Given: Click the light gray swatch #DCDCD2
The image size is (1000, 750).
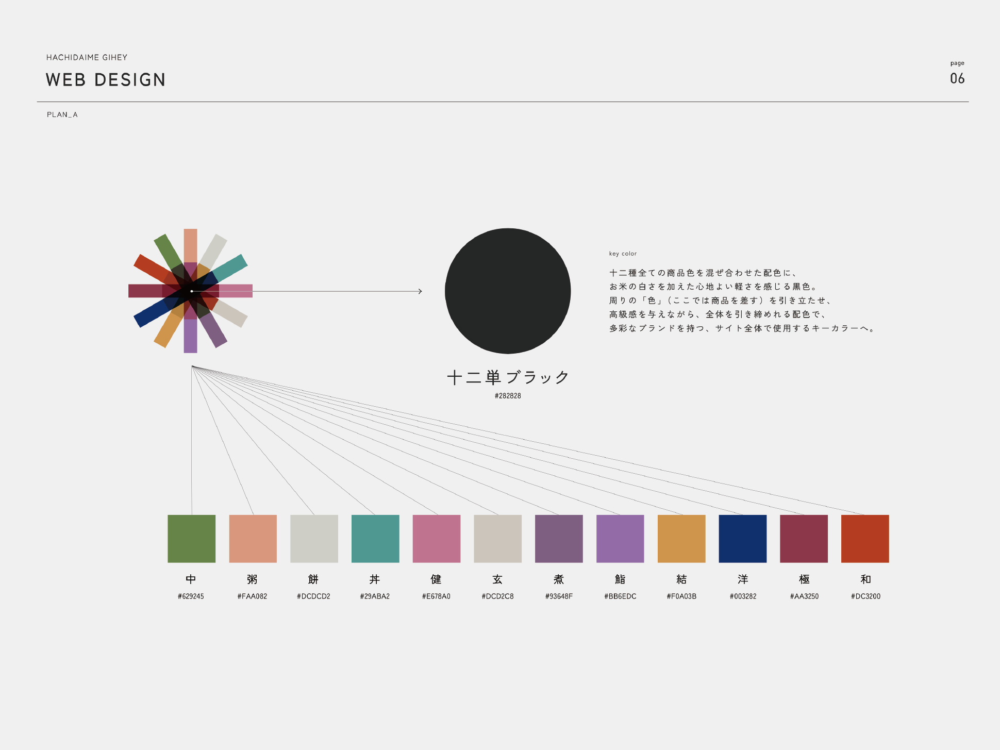Looking at the screenshot, I should pyautogui.click(x=314, y=538).
